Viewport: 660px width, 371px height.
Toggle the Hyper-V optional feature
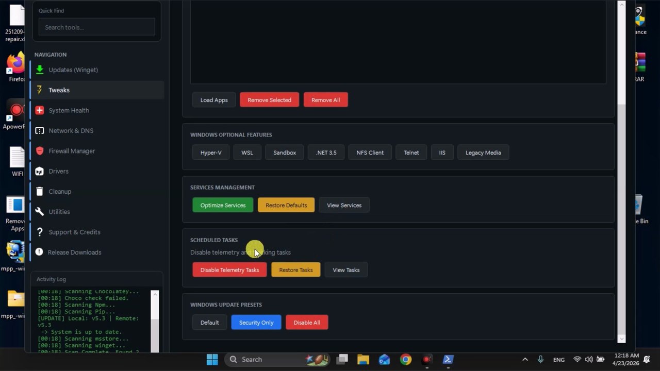point(211,153)
